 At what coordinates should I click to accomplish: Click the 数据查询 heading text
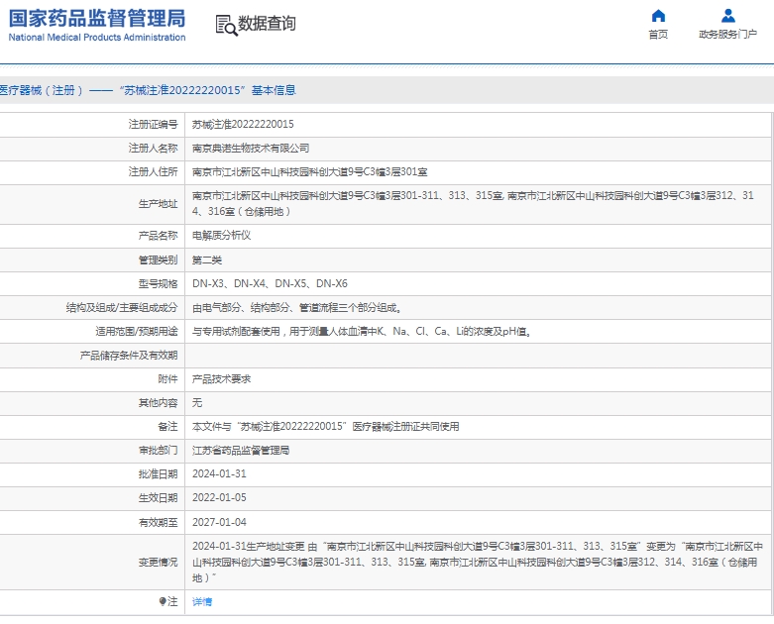point(267,23)
